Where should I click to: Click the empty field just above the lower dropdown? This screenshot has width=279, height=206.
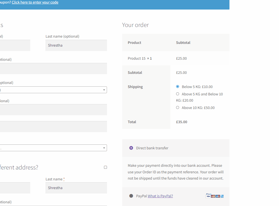click(x=53, y=126)
